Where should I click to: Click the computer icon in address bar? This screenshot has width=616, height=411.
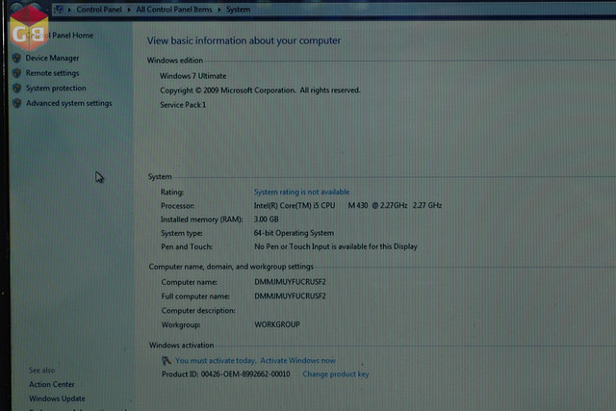(x=59, y=9)
